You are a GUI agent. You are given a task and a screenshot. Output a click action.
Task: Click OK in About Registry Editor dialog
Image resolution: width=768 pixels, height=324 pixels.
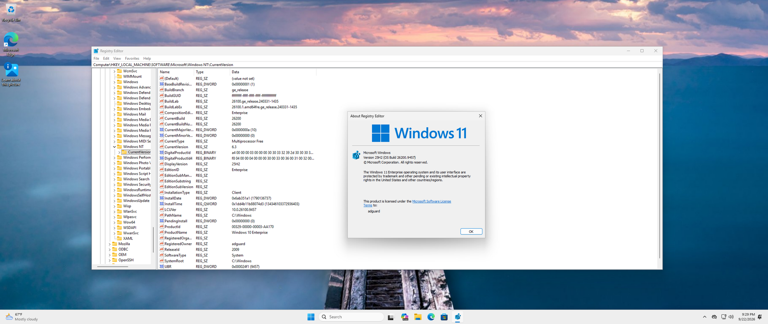tap(471, 232)
